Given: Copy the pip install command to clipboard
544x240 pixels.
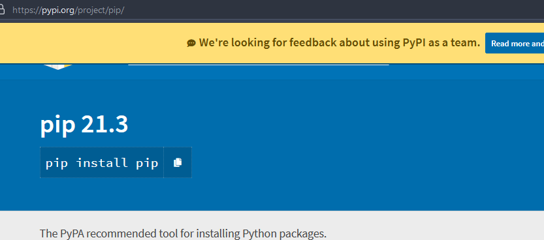Looking at the screenshot, I should [178, 162].
